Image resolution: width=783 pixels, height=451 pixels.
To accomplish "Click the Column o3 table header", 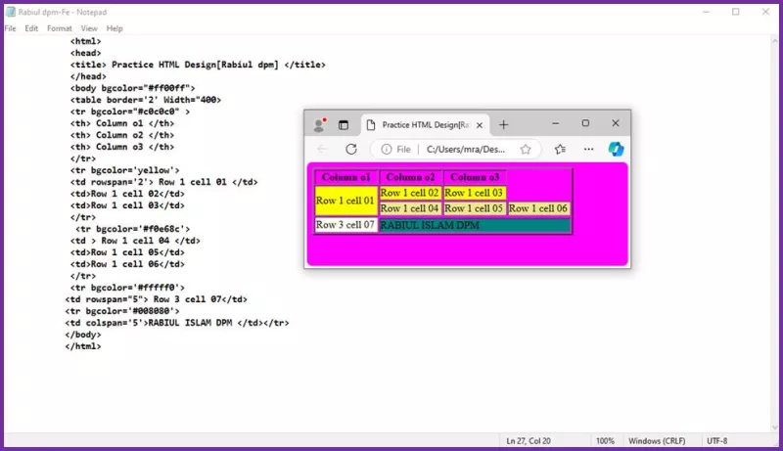I will [475, 177].
